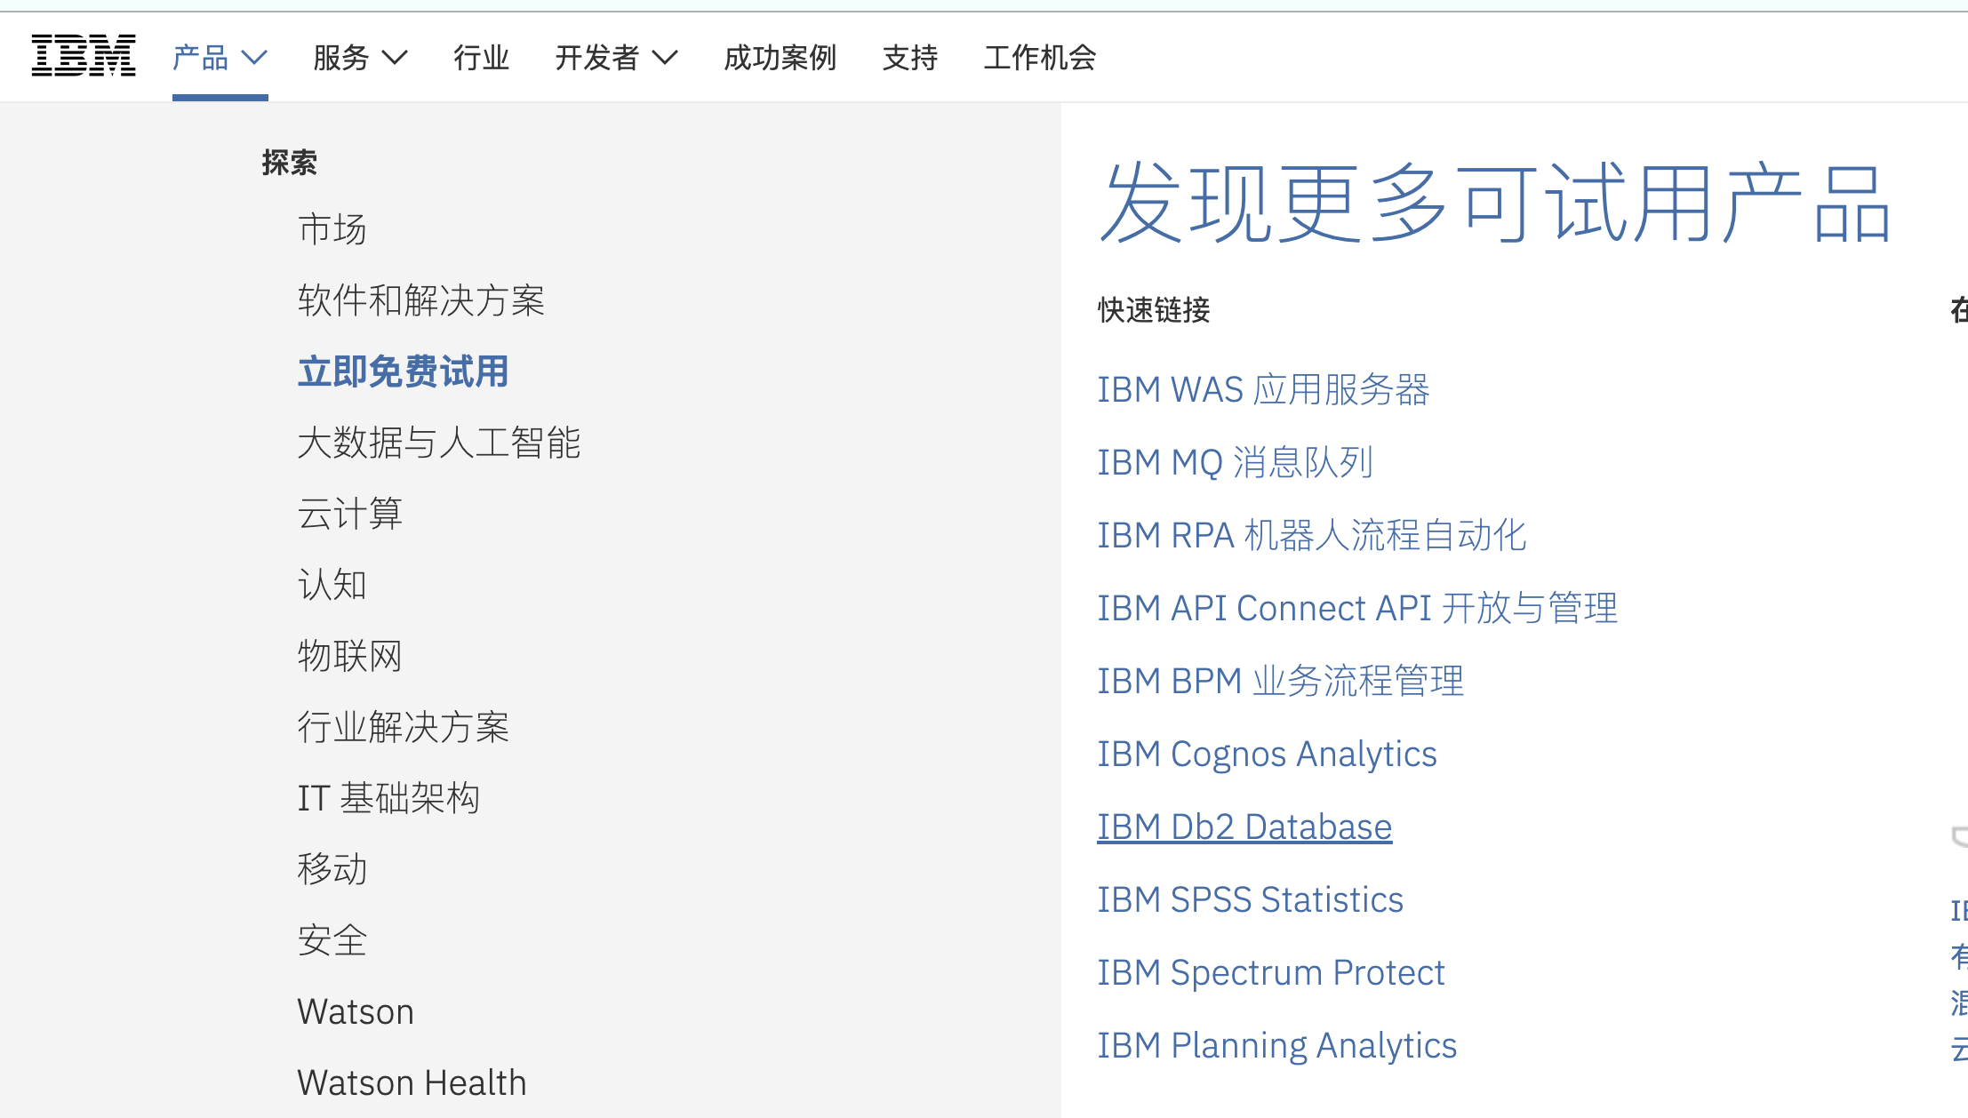The height and width of the screenshot is (1118, 1968).
Task: Open the IBM SPSS Statistics link
Action: click(1250, 899)
